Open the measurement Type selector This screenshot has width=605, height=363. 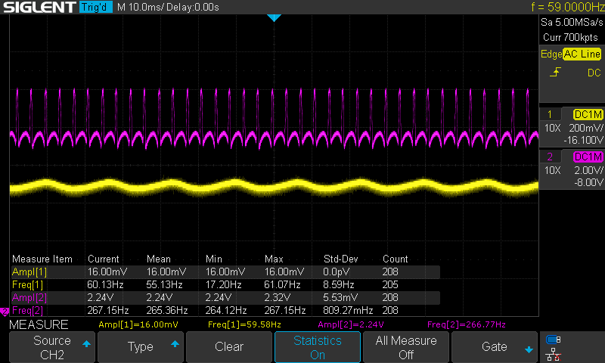[141, 347]
